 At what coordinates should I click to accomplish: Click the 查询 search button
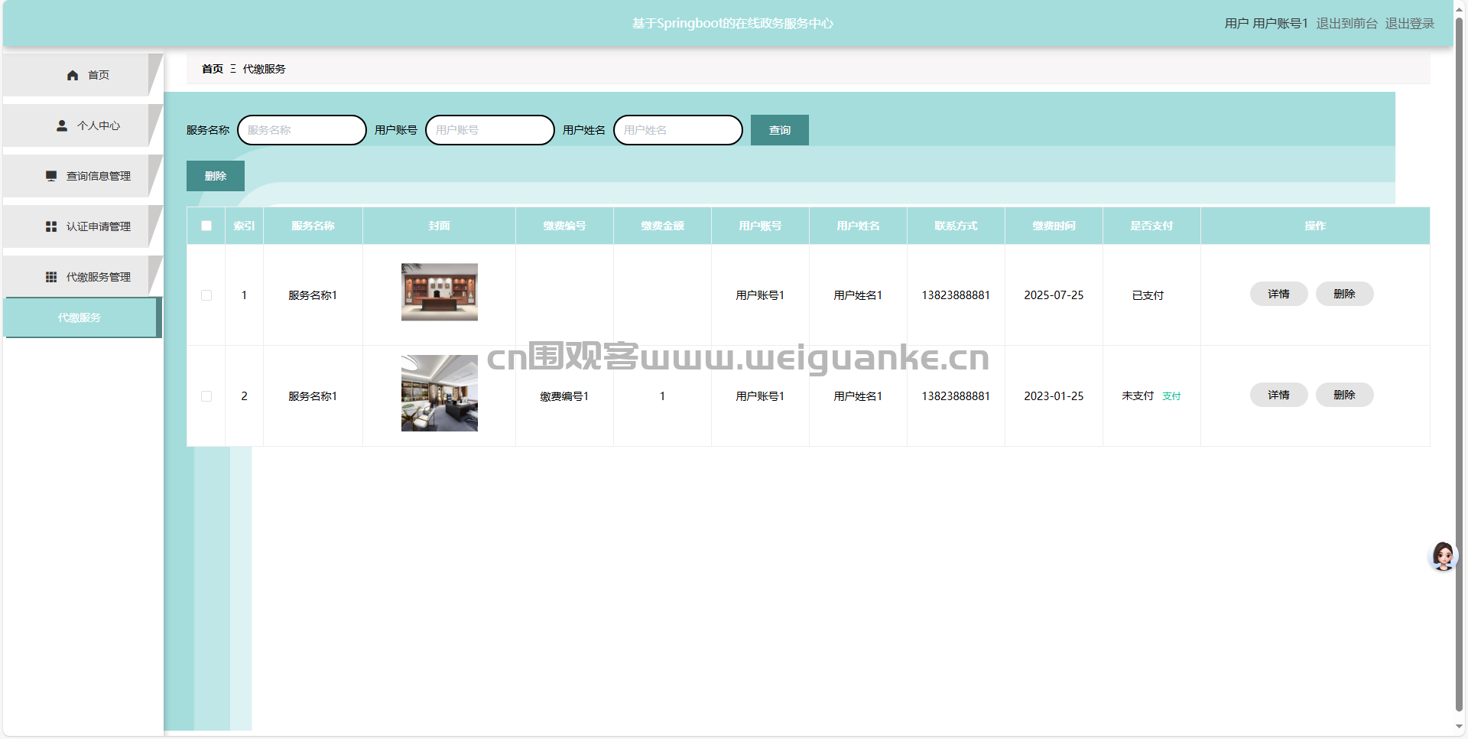pyautogui.click(x=779, y=130)
